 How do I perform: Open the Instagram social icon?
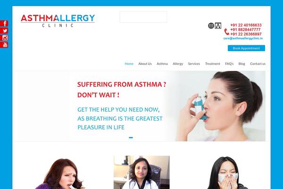(x=4, y=38)
